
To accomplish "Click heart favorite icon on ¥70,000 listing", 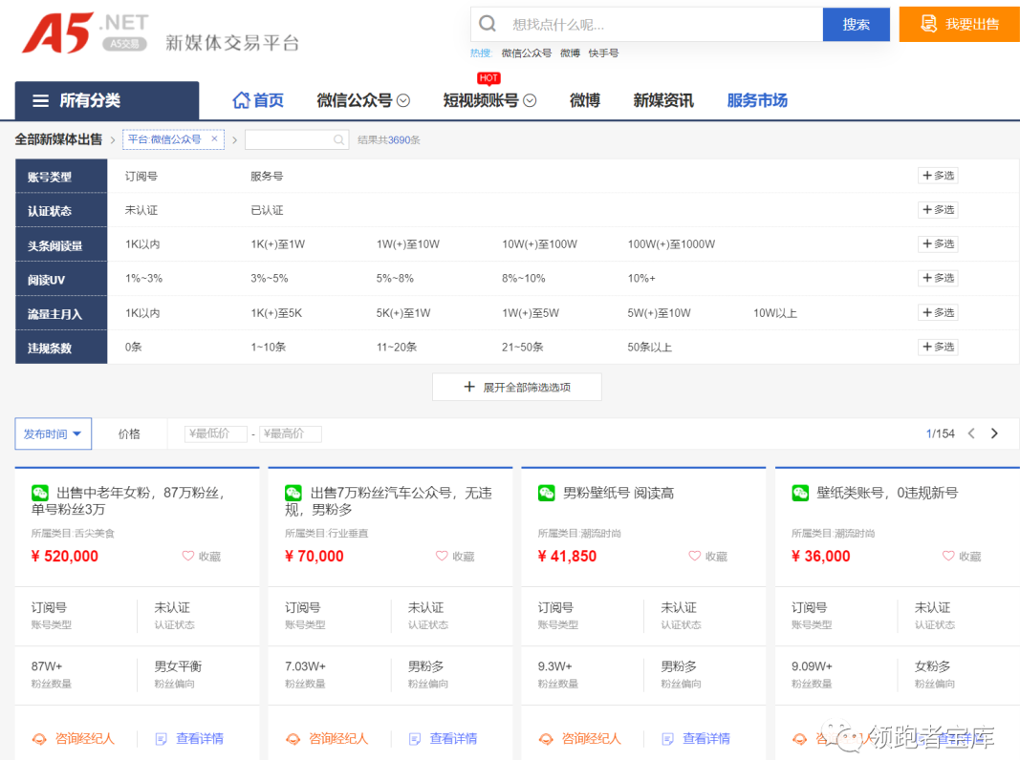I will pyautogui.click(x=442, y=556).
